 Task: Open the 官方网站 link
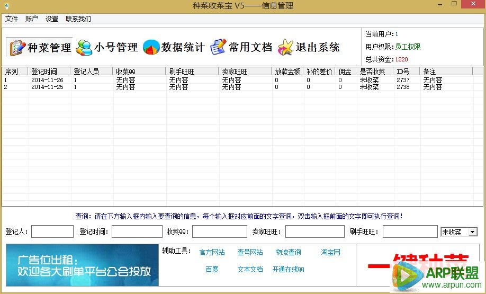pos(212,253)
